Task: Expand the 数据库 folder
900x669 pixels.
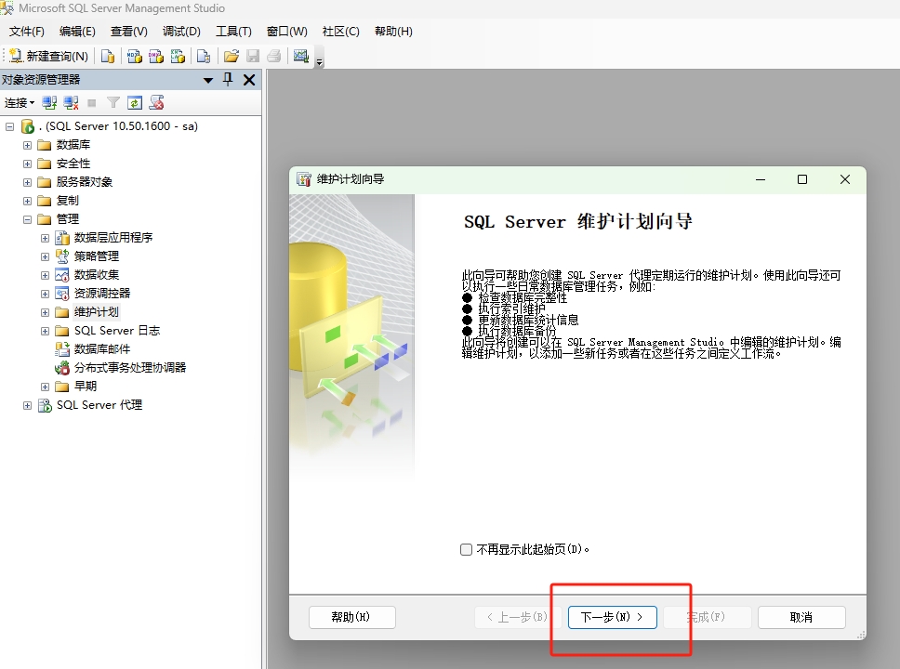Action: point(27,145)
